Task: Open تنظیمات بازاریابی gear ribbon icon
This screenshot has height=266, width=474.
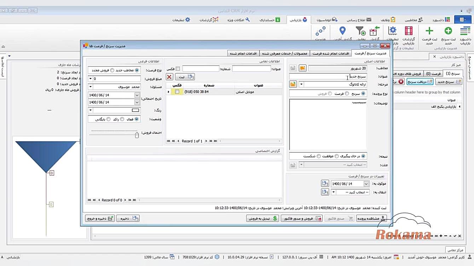Action: (x=393, y=31)
